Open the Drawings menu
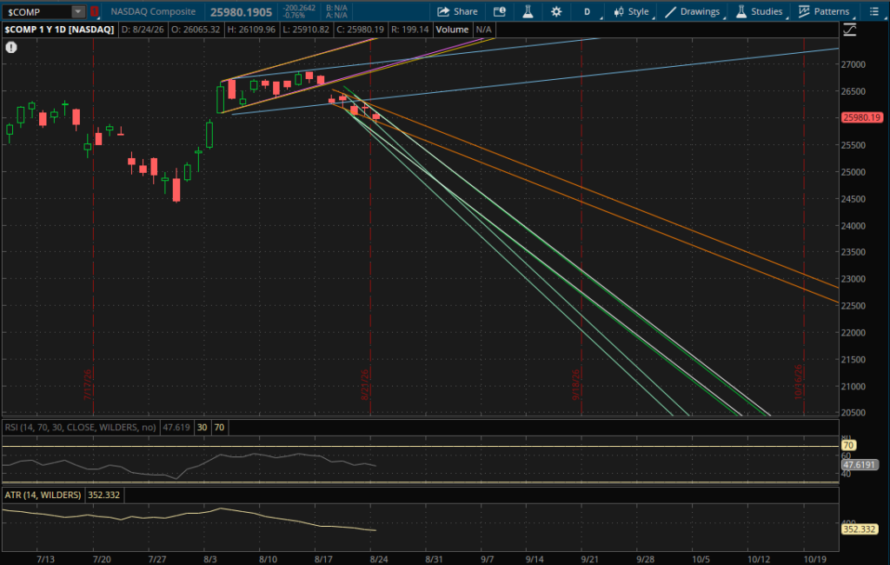Image resolution: width=890 pixels, height=565 pixels. pos(693,11)
